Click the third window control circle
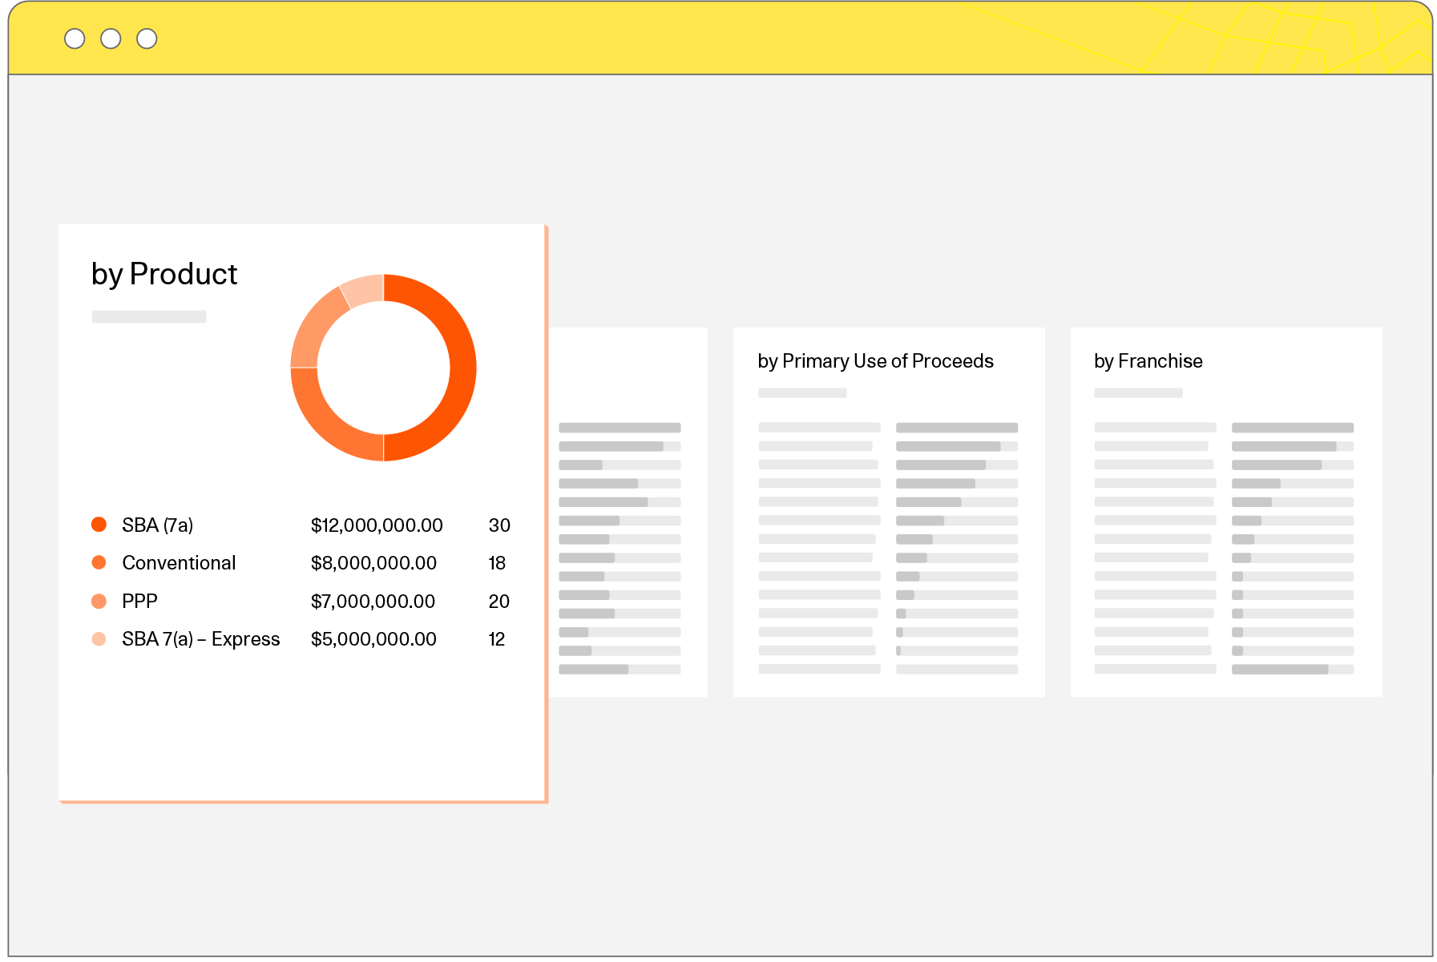This screenshot has width=1437, height=962. pos(147,38)
